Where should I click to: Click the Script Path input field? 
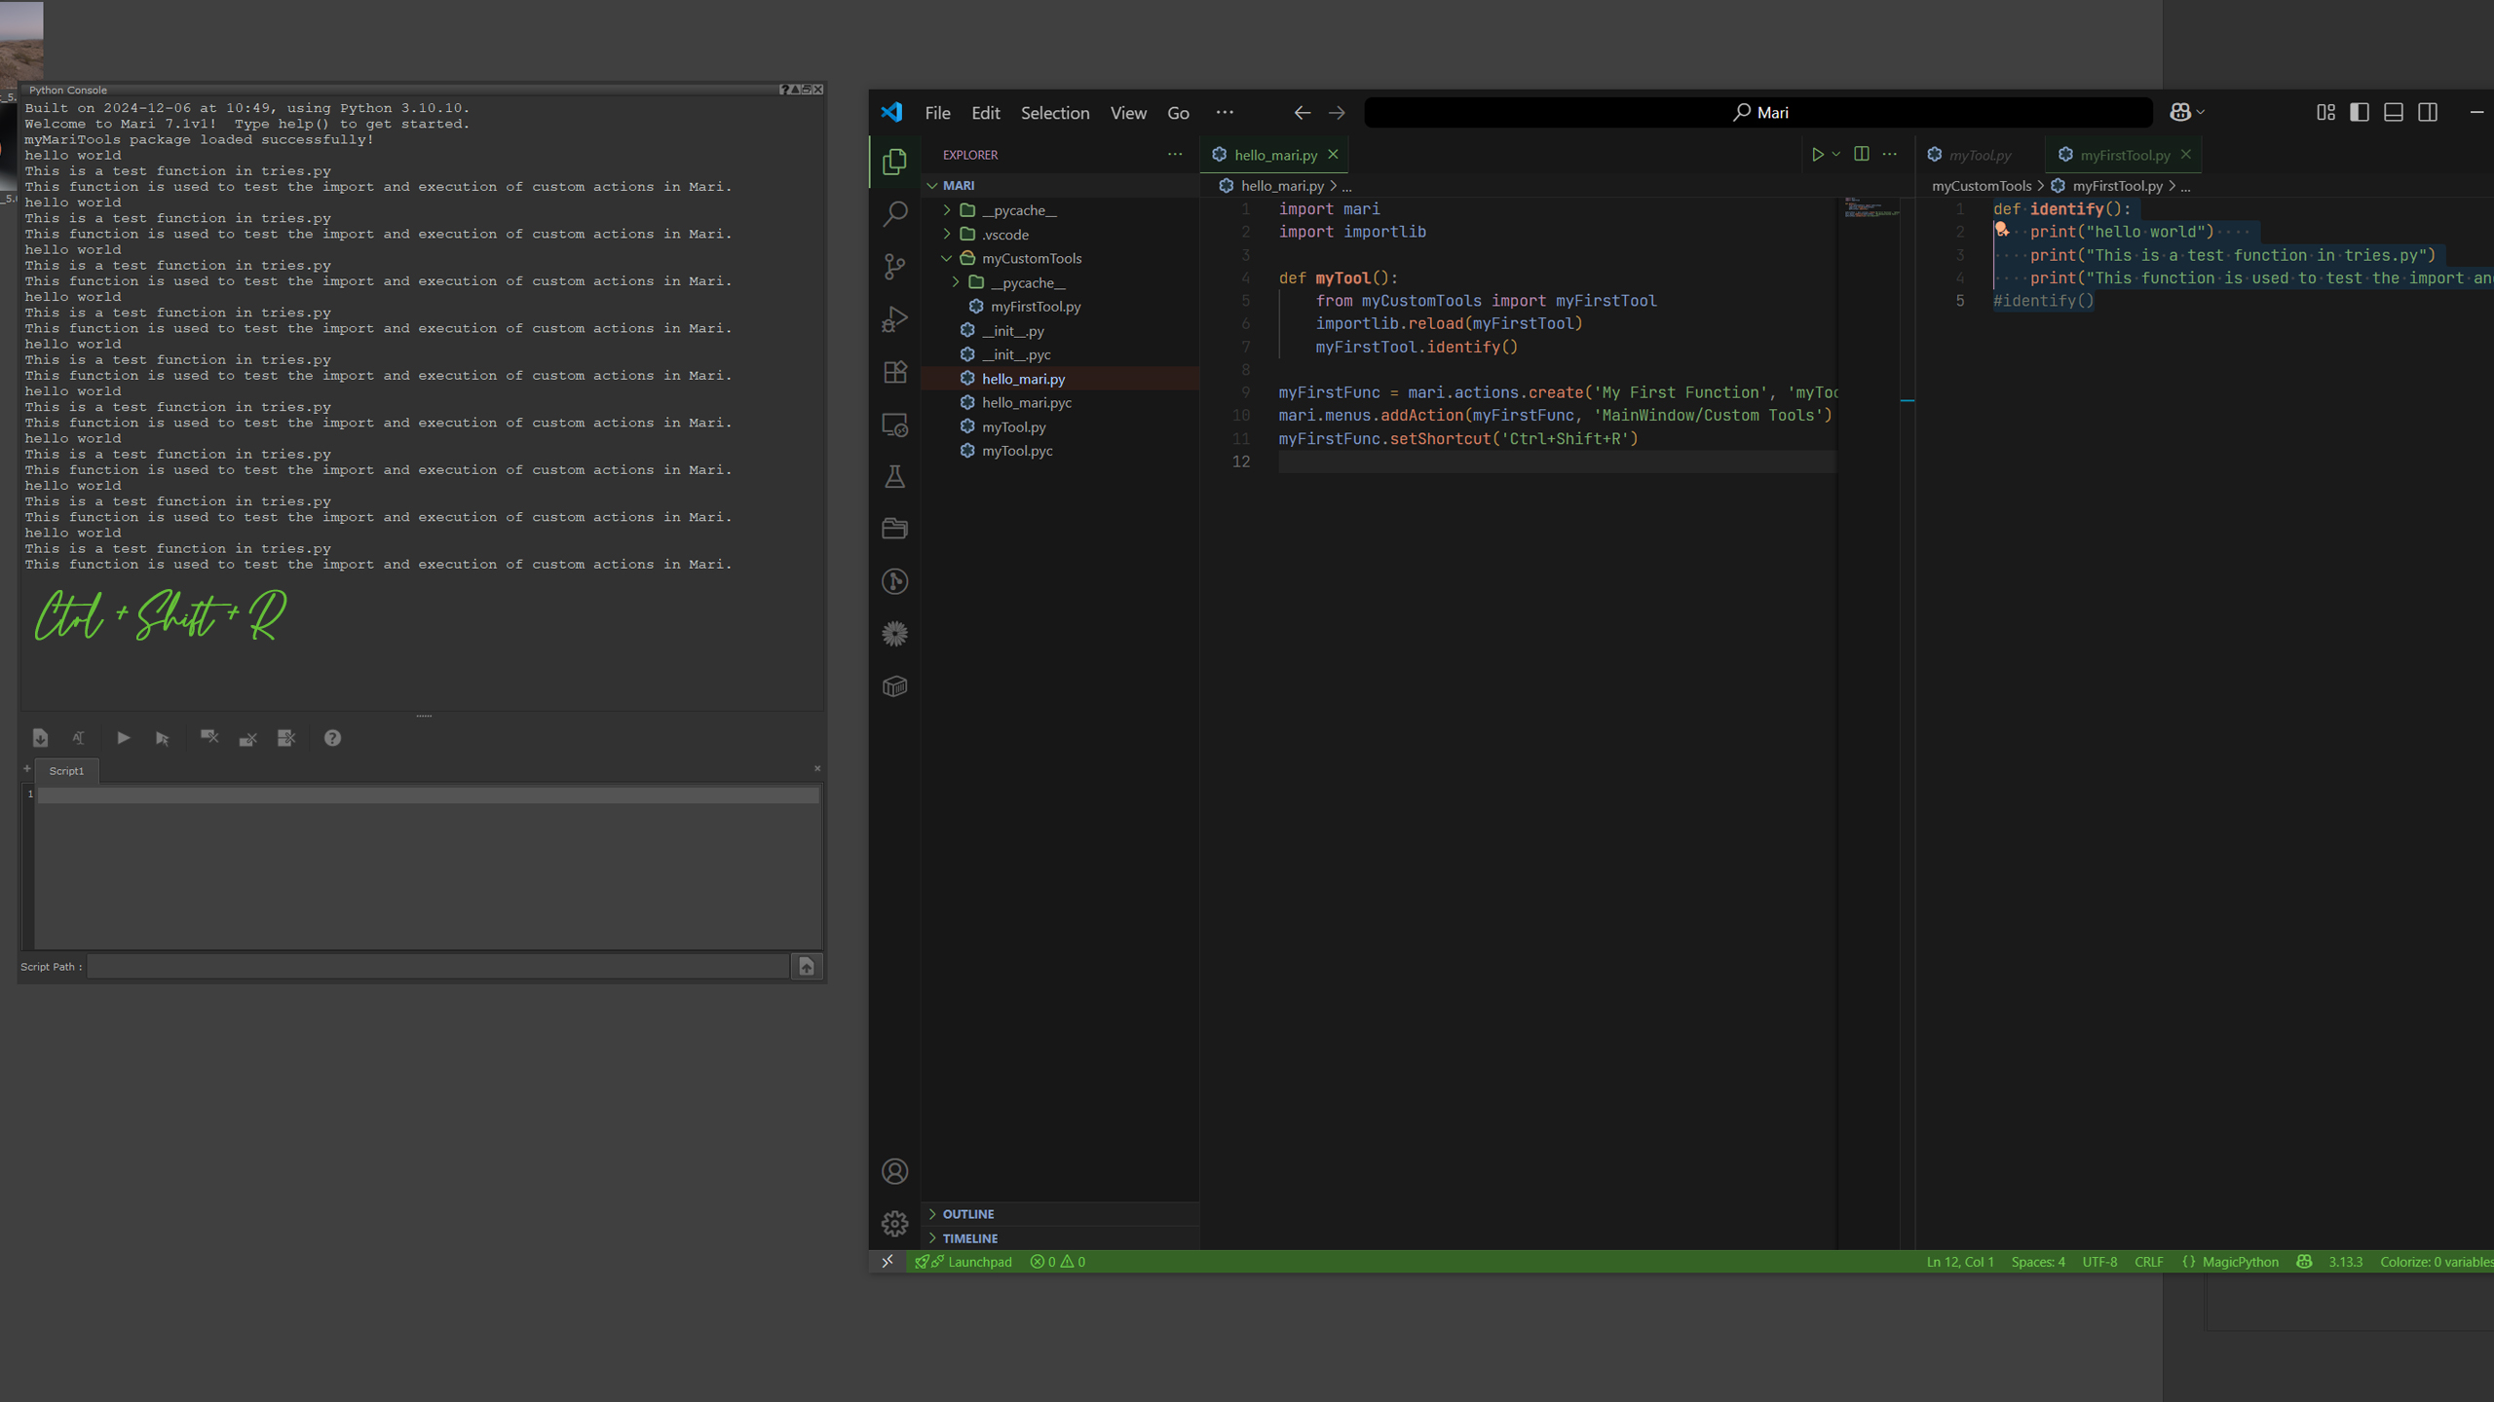tap(436, 967)
